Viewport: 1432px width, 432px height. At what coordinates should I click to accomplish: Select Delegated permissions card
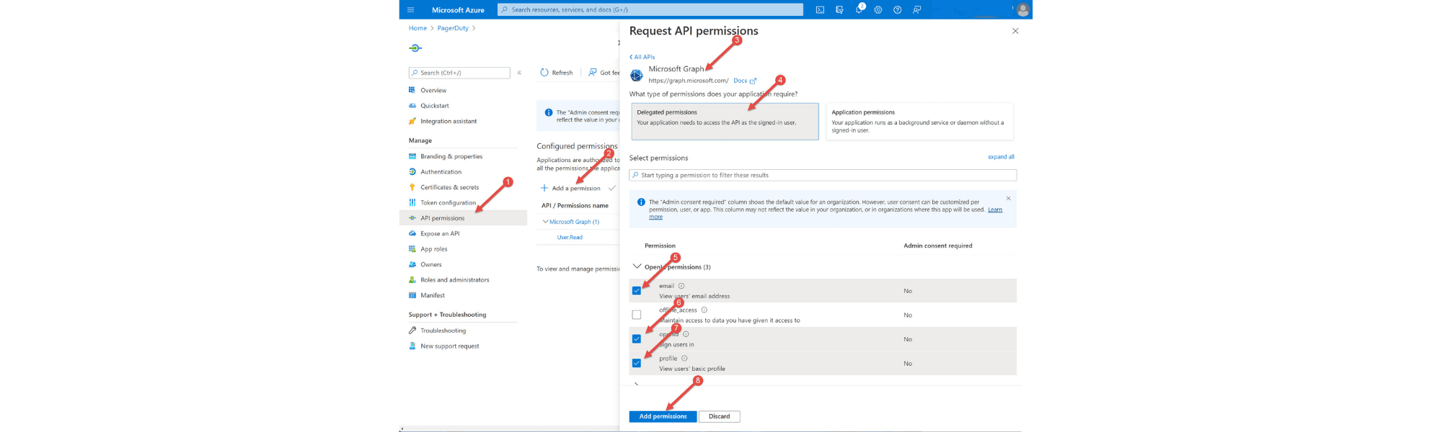coord(725,121)
